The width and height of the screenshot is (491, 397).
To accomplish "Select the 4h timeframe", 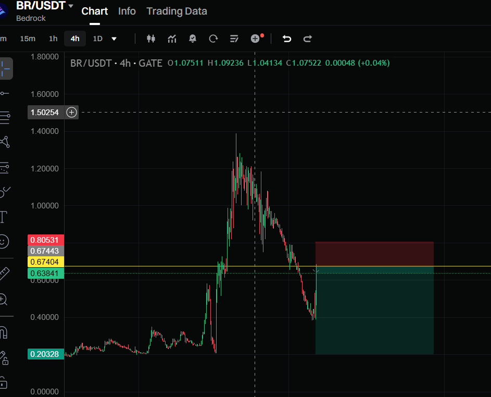I will [x=75, y=39].
